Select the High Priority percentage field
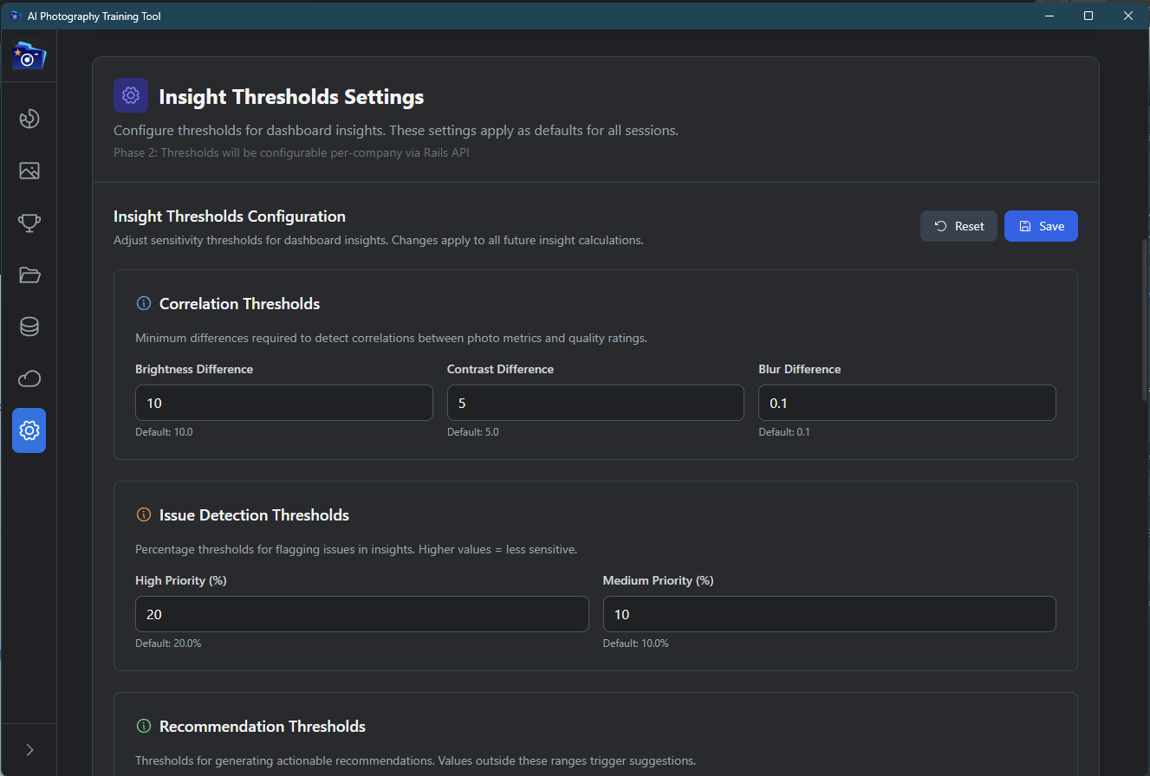This screenshot has height=776, width=1150. (361, 613)
